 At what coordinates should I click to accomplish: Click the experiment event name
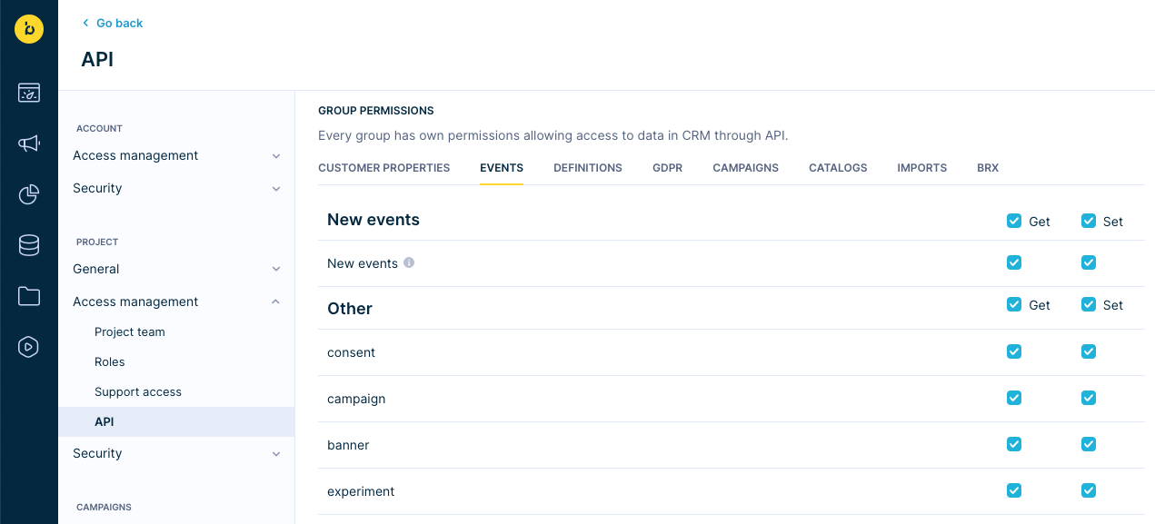pos(361,491)
